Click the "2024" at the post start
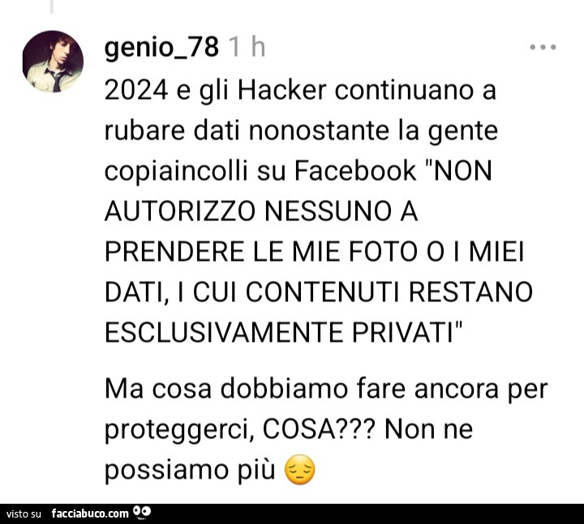The height and width of the screenshot is (524, 584). pyautogui.click(x=136, y=91)
